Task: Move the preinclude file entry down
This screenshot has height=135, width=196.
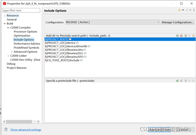Action: tap(194, 81)
